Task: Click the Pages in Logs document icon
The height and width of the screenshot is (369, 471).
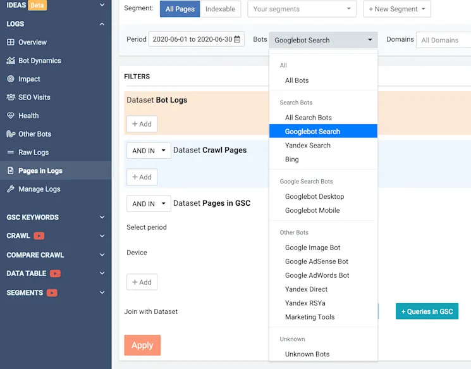Action: point(11,170)
